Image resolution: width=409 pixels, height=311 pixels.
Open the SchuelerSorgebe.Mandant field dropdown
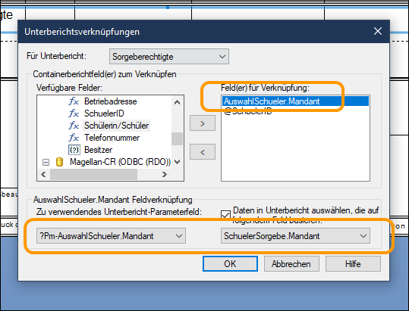[x=295, y=236]
